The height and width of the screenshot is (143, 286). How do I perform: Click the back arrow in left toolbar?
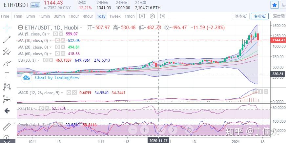point(7,111)
